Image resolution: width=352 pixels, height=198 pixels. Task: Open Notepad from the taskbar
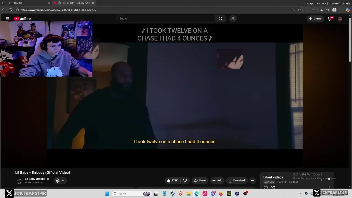click(164, 194)
